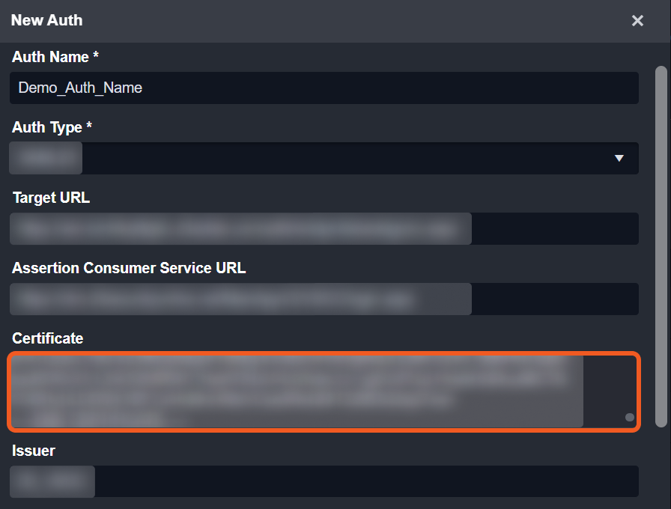Close the New Auth dialog

(637, 21)
